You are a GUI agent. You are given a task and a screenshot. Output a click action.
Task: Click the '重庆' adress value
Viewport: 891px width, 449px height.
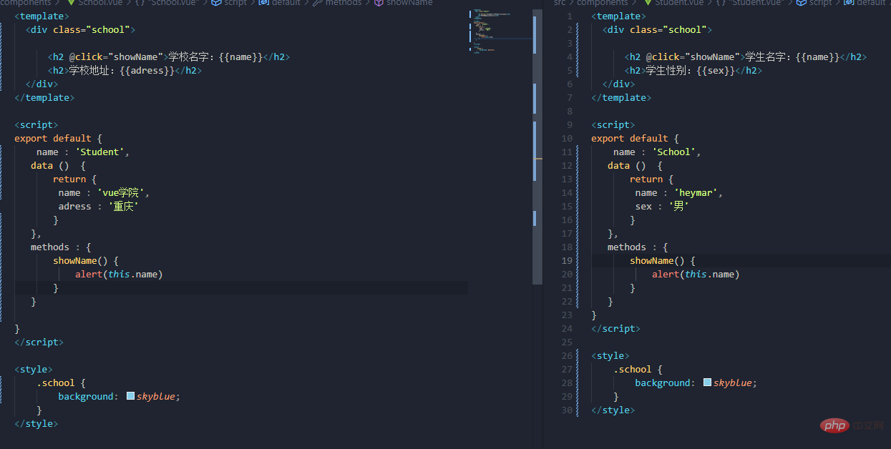point(123,206)
